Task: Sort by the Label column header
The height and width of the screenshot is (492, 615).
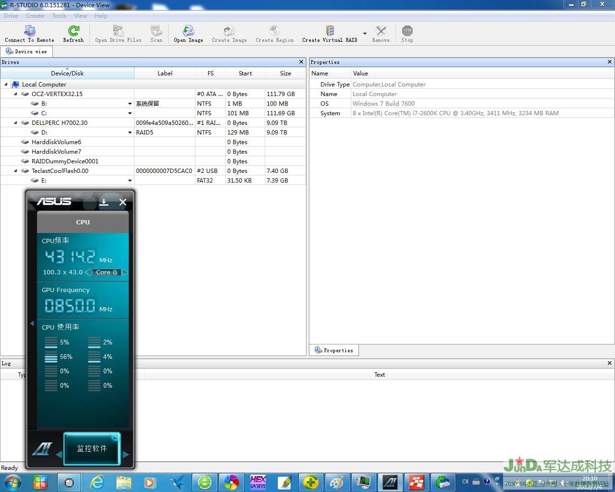Action: pos(165,73)
